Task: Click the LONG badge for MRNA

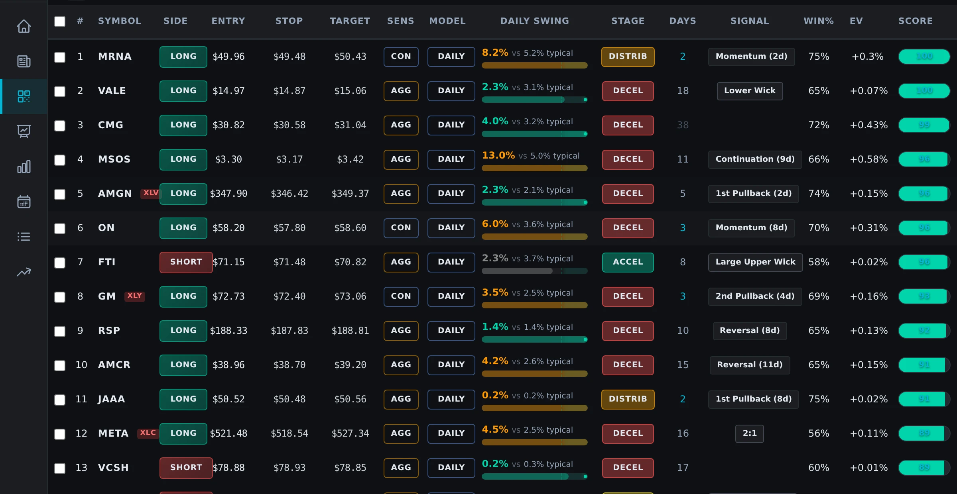Action: tap(183, 57)
